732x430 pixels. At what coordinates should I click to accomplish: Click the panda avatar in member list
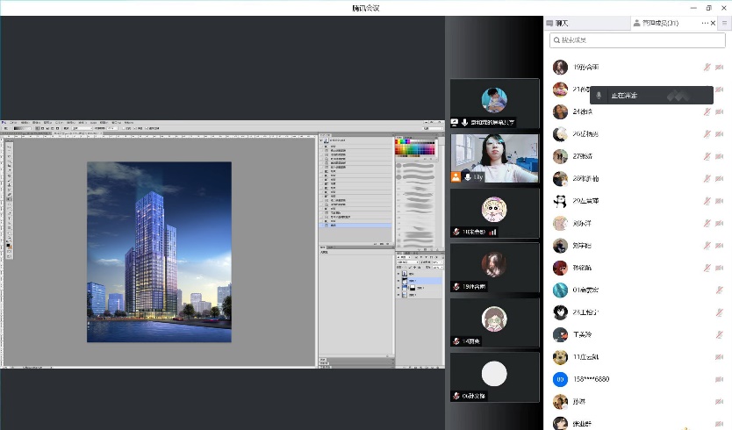pyautogui.click(x=560, y=201)
